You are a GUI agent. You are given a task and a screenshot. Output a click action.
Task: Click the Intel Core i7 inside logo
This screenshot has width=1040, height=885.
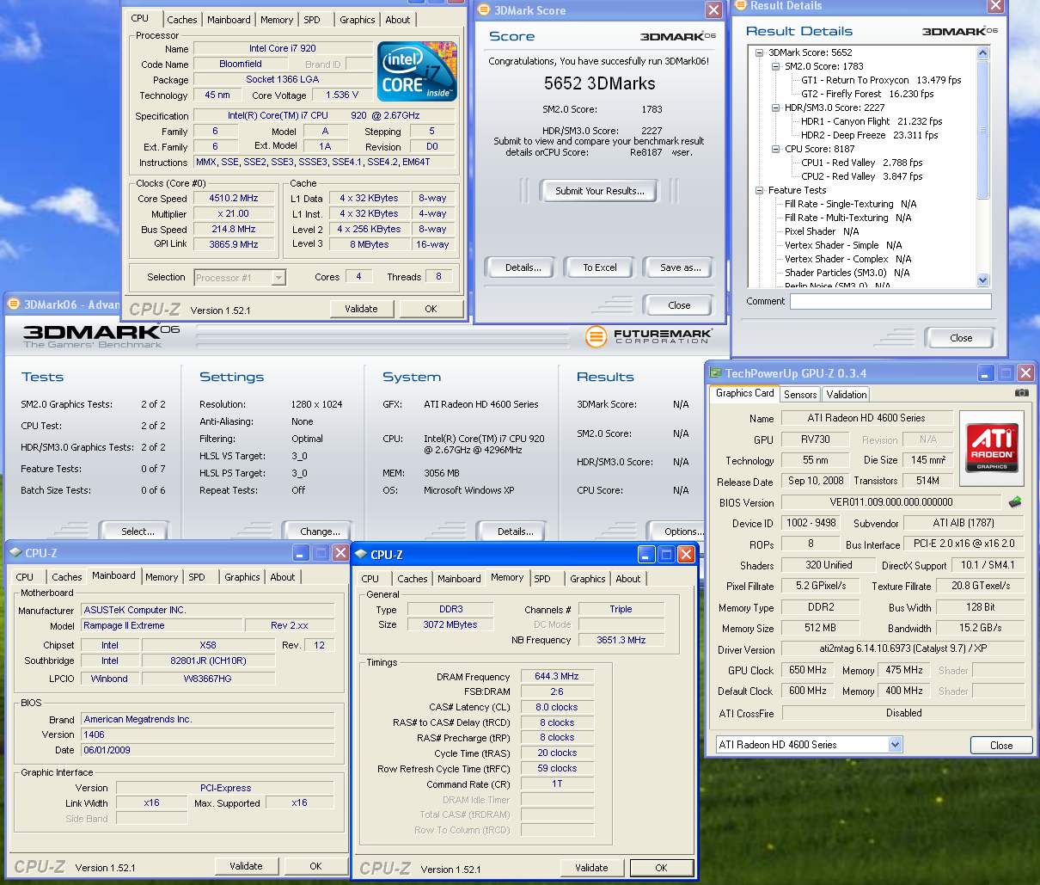pyautogui.click(x=417, y=72)
